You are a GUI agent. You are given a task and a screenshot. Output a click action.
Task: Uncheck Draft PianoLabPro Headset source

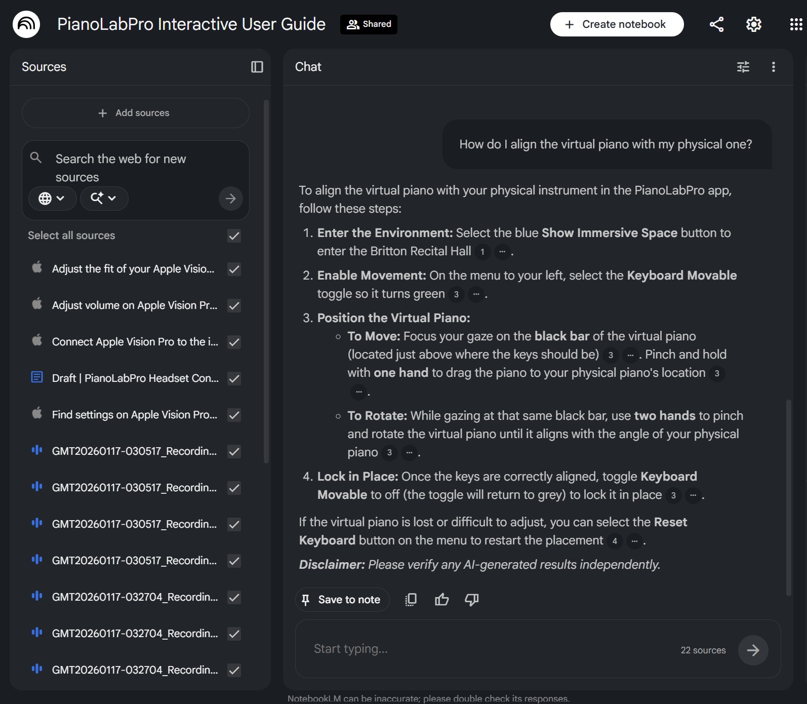(234, 379)
